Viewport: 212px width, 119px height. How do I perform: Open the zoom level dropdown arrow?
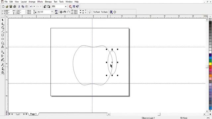pos(66,7)
